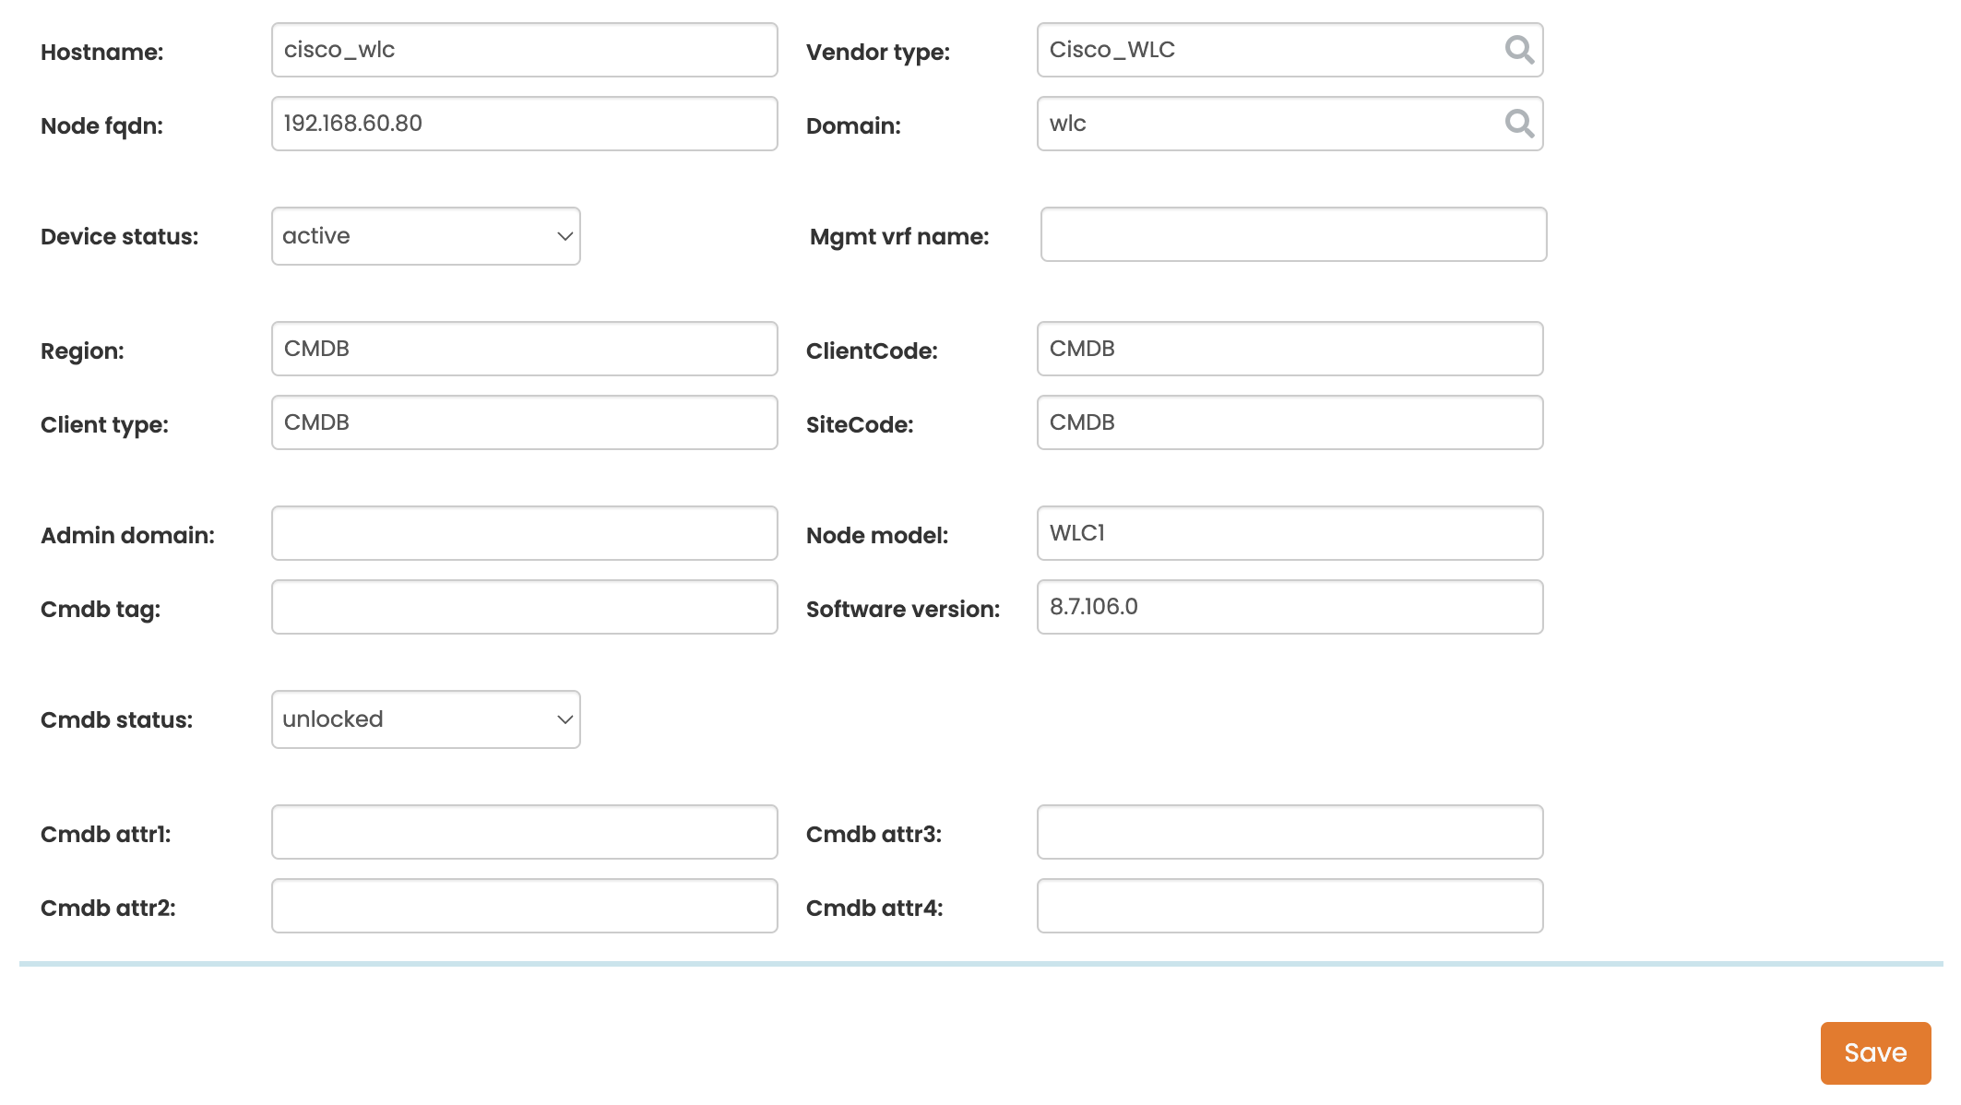This screenshot has width=1961, height=1105.
Task: Select the Software version field
Action: tap(1289, 607)
